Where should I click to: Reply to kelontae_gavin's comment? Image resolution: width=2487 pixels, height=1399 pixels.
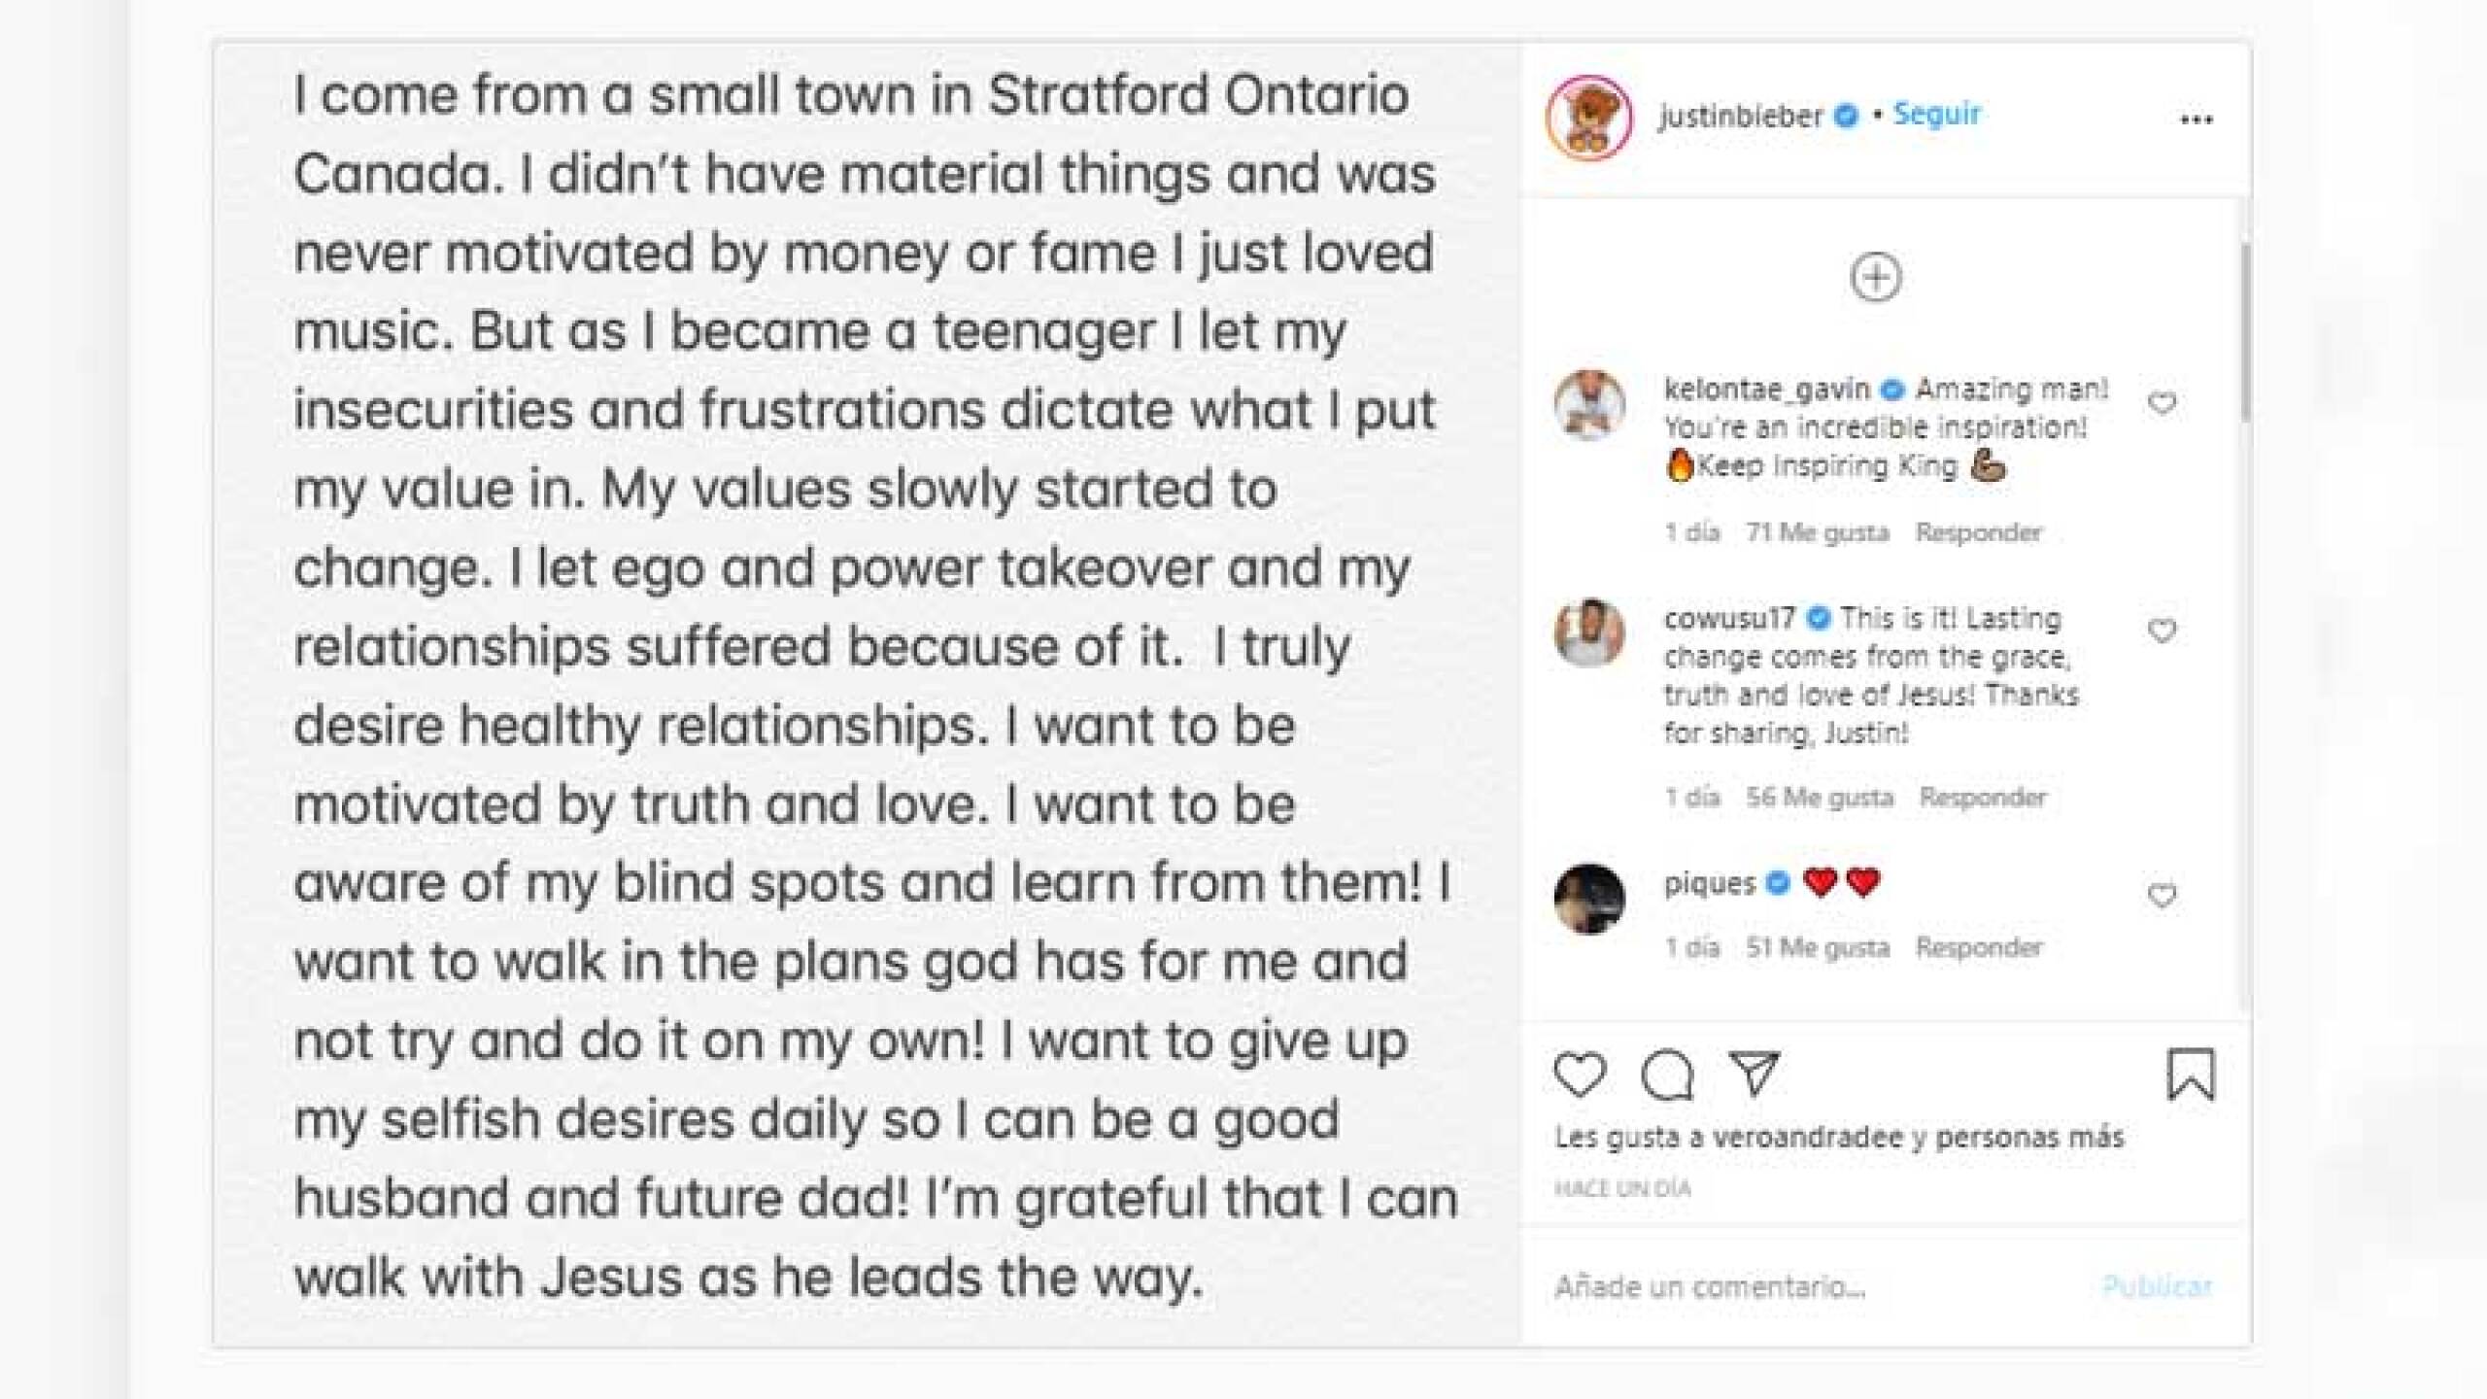click(1979, 532)
